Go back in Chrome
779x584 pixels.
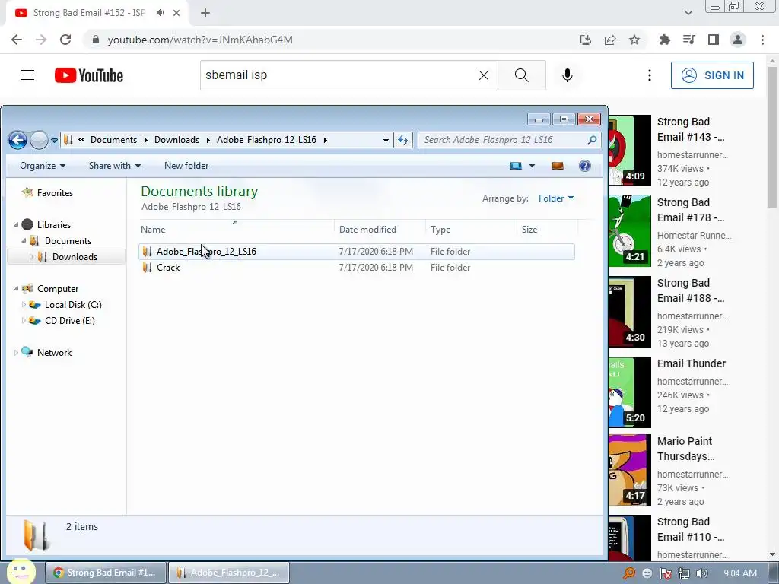(x=17, y=40)
